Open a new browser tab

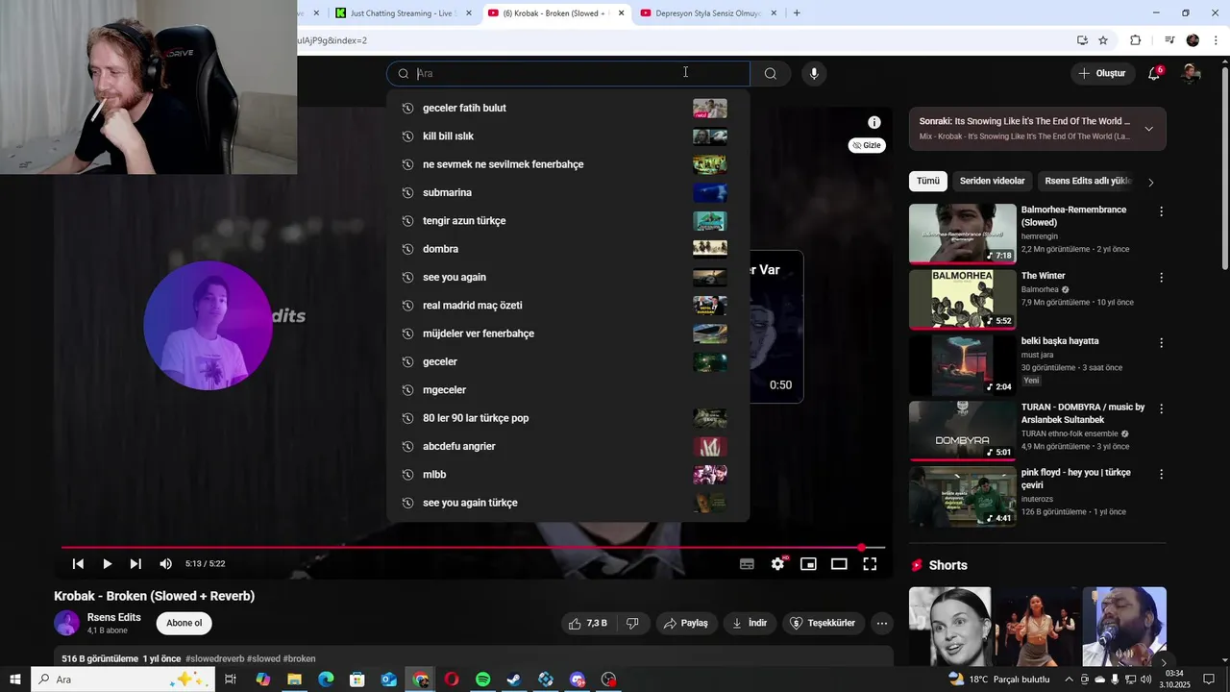797,13
